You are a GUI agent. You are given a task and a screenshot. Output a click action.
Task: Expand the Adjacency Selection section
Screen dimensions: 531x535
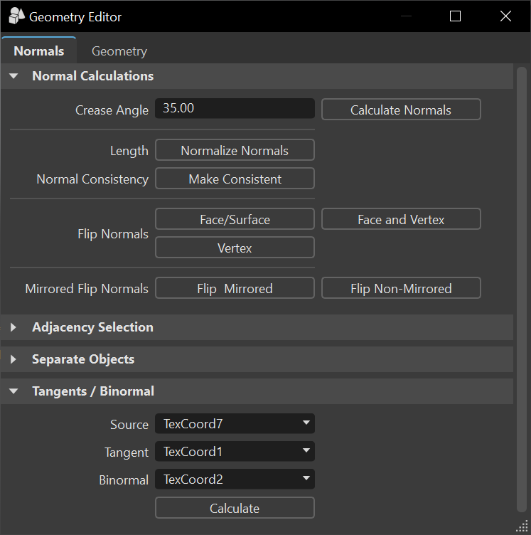(x=14, y=327)
